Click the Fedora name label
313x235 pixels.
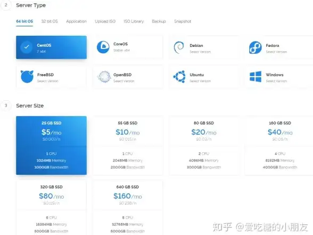pyautogui.click(x=273, y=46)
